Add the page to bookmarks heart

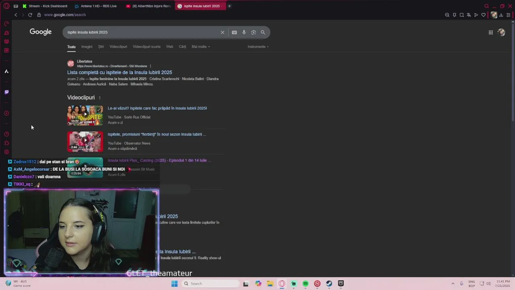click(x=483, y=15)
